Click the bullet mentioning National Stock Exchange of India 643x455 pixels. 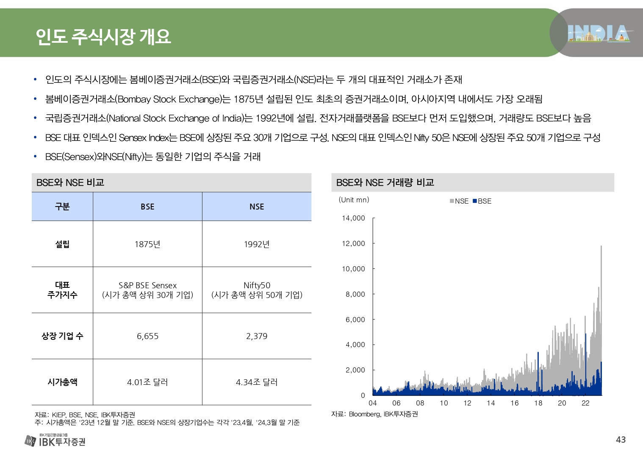[x=318, y=118]
